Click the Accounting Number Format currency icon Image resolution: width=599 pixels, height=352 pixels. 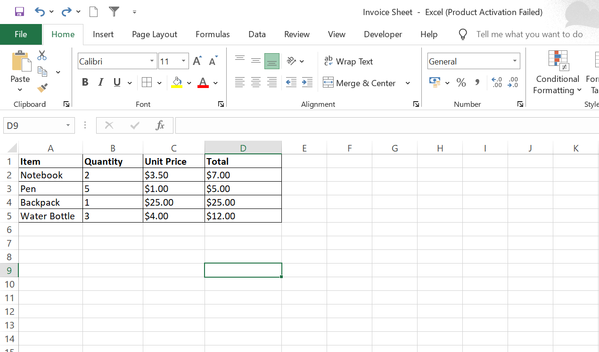tap(435, 83)
